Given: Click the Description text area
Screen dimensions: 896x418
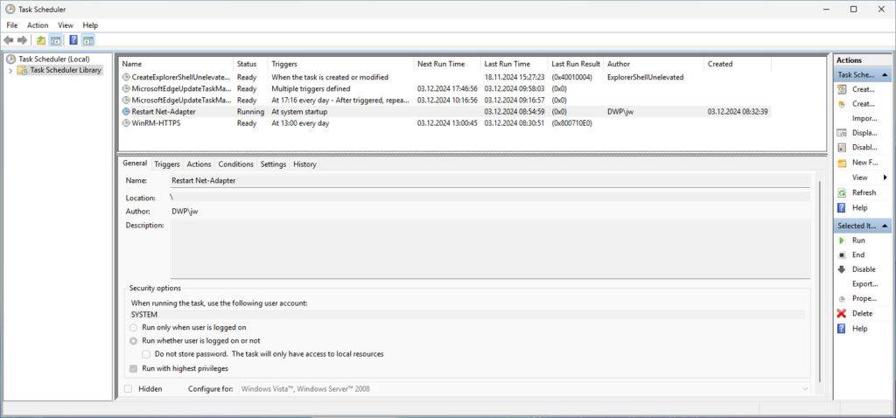Looking at the screenshot, I should click(x=490, y=249).
